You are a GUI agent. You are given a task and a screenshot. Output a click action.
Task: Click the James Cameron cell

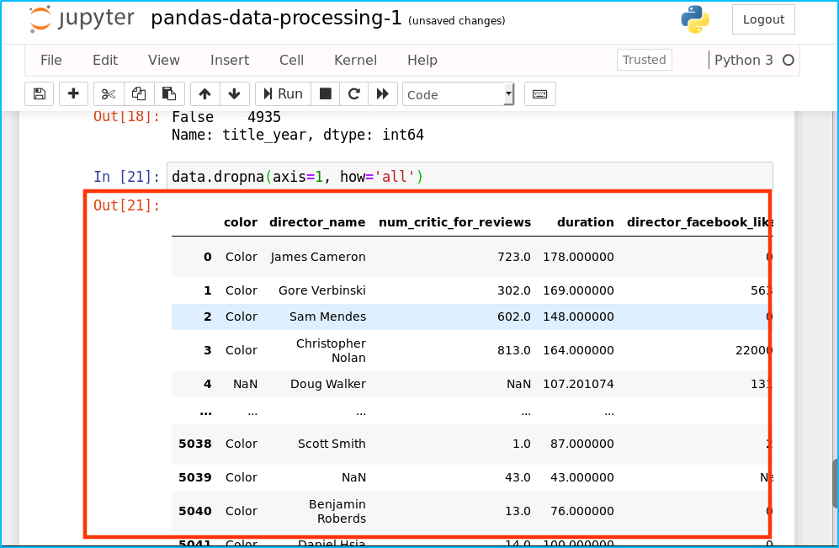[318, 257]
